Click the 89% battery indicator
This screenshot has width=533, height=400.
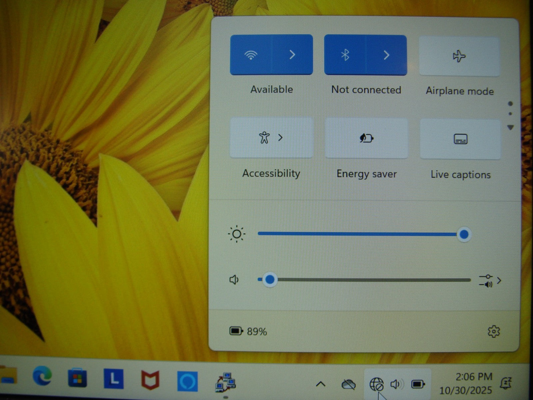coord(249,331)
